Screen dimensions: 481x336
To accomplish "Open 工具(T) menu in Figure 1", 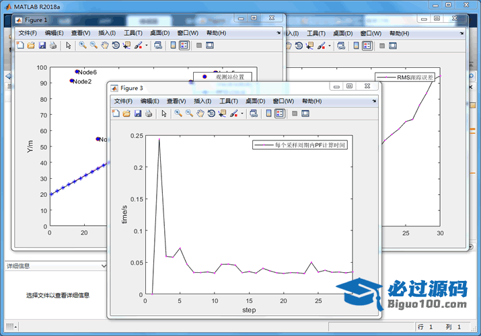I will pos(133,33).
